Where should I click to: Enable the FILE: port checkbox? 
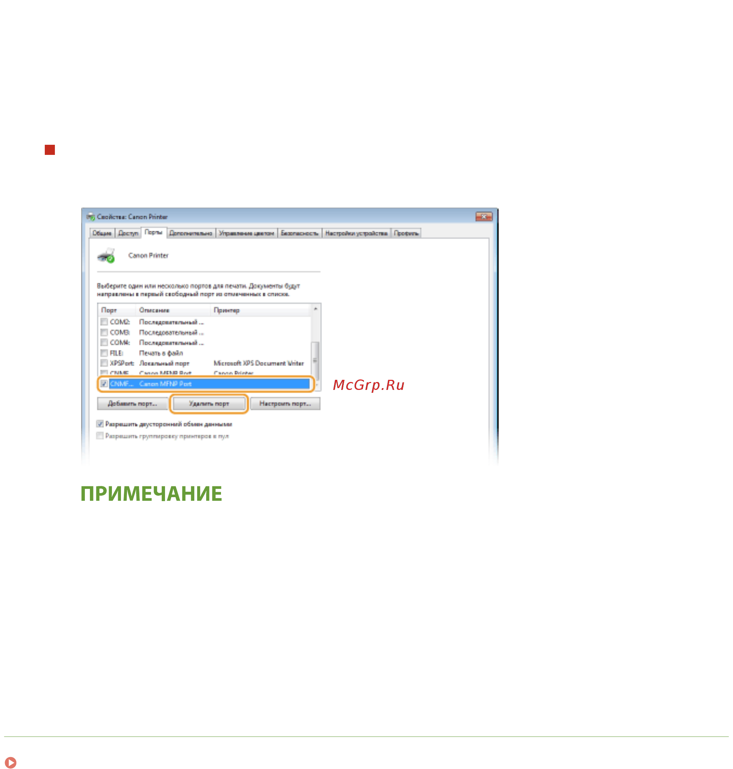[x=104, y=353]
